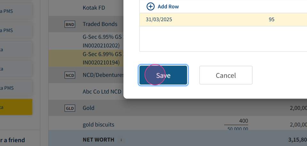Open the Kotak FD holding

tap(94, 8)
